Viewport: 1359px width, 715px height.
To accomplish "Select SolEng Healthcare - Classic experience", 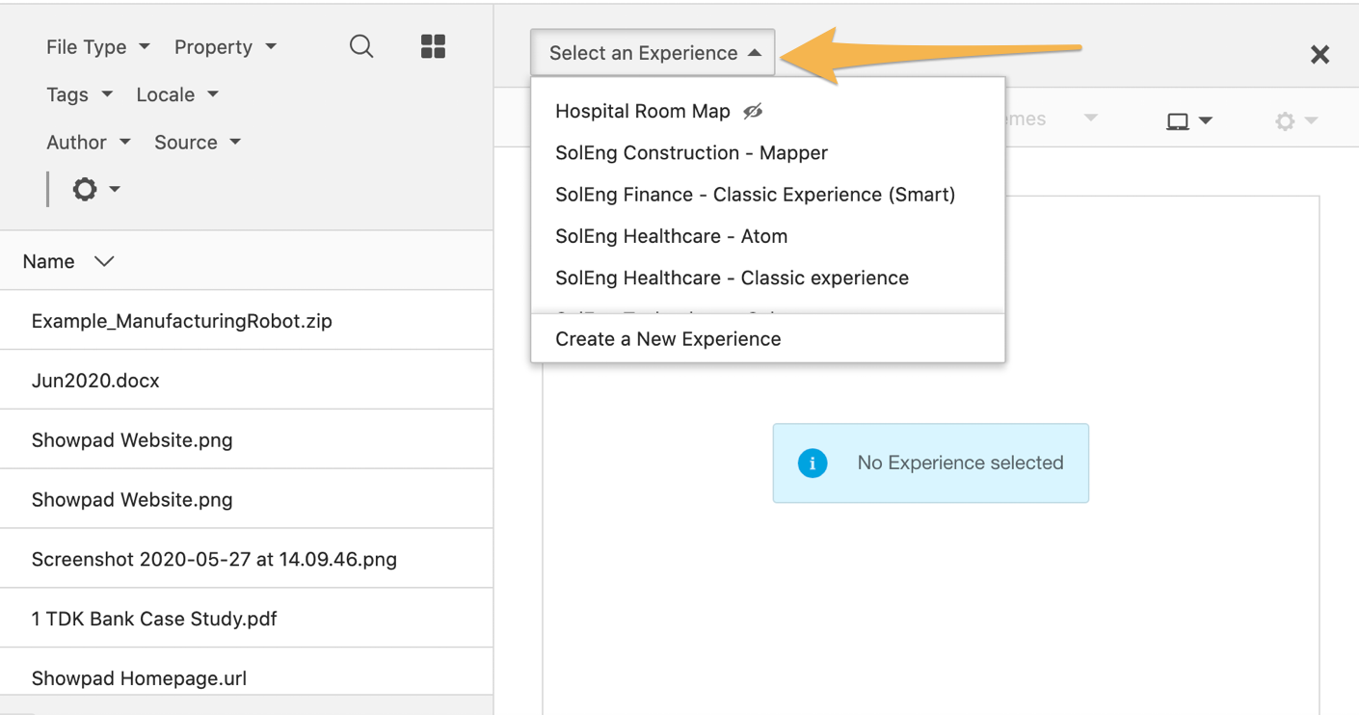I will [x=732, y=278].
